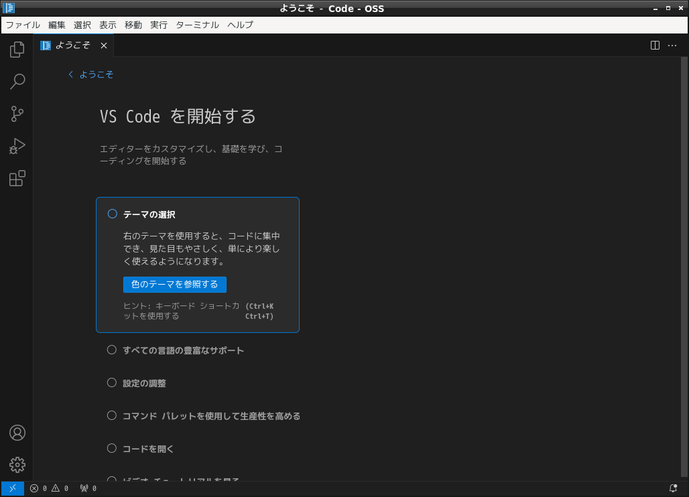The image size is (689, 497).
Task: Open the ターミナル menu
Action: 197,25
